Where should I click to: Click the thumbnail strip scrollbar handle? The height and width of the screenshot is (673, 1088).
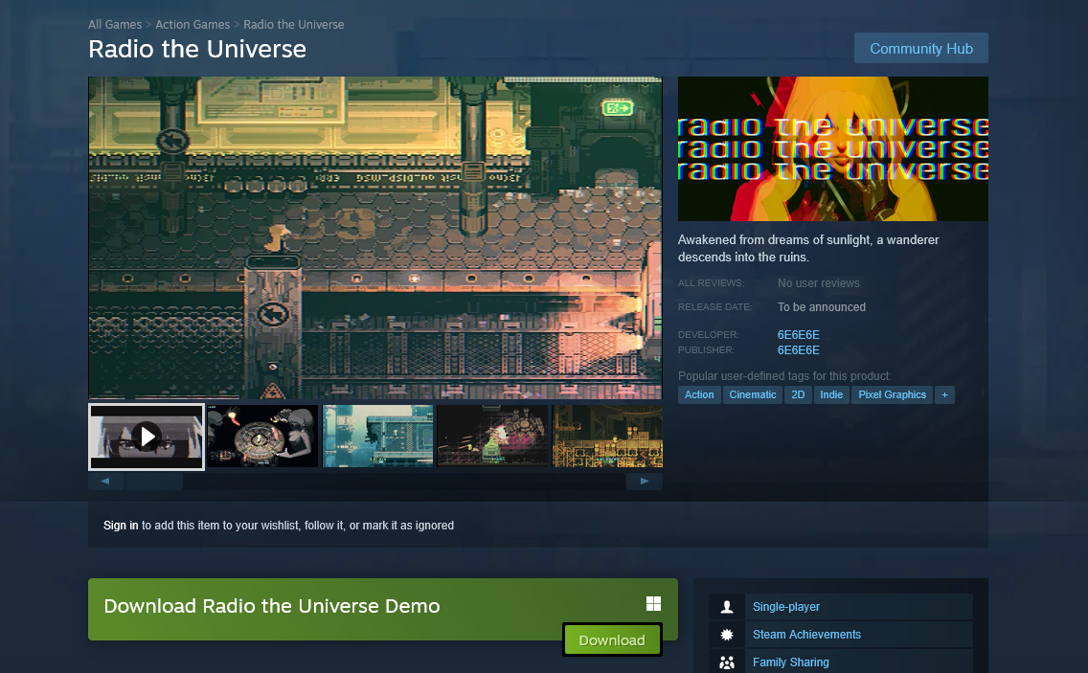coord(154,481)
